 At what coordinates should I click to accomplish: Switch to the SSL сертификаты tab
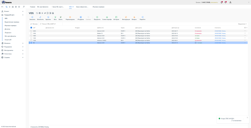tap(43, 7)
